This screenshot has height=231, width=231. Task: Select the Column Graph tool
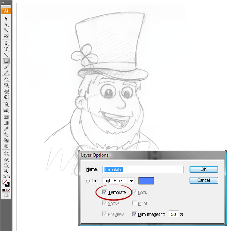6,110
